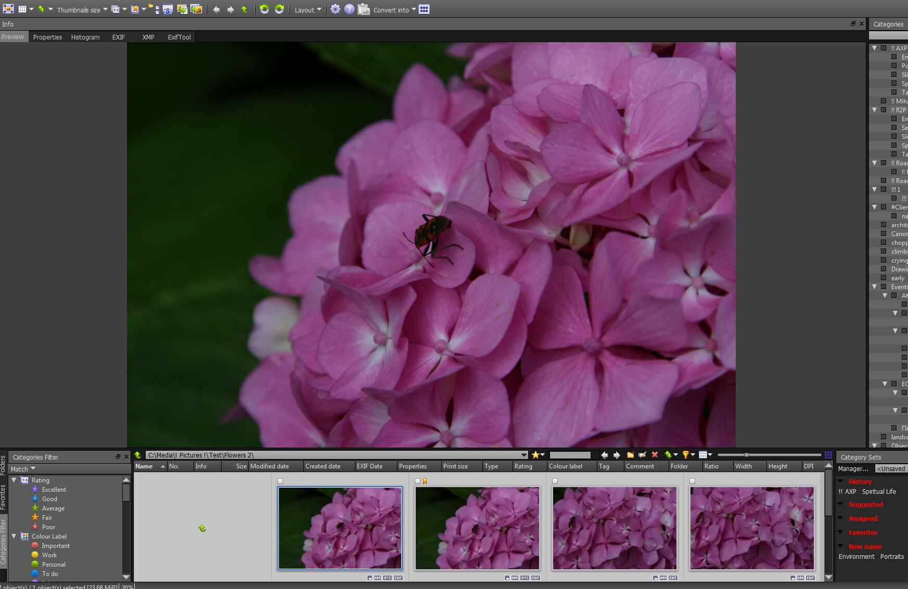Open the folder path dropdown

tap(523, 455)
